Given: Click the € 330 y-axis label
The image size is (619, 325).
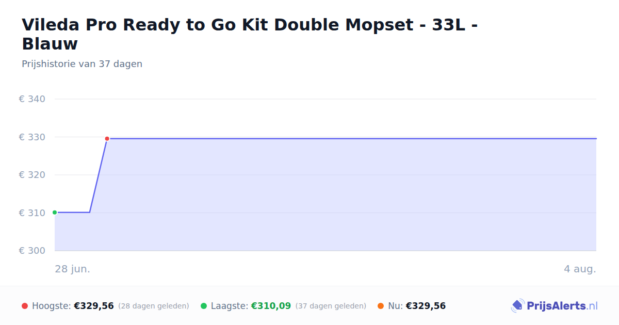Looking at the screenshot, I should click(x=32, y=137).
